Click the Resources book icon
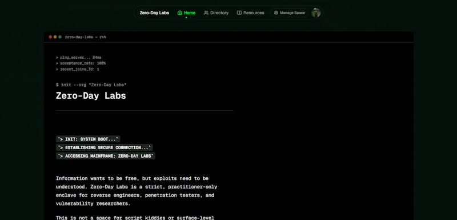 [239, 13]
